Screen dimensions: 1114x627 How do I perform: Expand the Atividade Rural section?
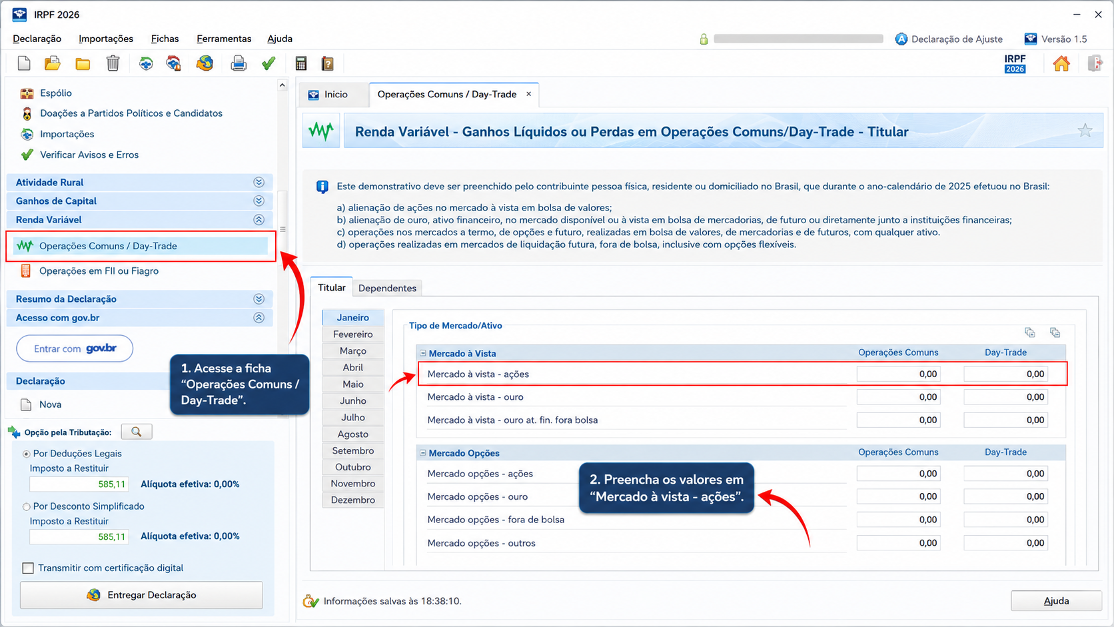pyautogui.click(x=259, y=182)
